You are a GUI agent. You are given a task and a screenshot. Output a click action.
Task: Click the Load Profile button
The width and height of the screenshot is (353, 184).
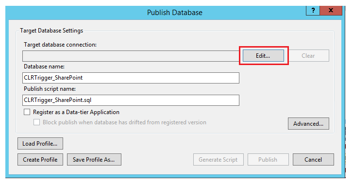point(40,143)
